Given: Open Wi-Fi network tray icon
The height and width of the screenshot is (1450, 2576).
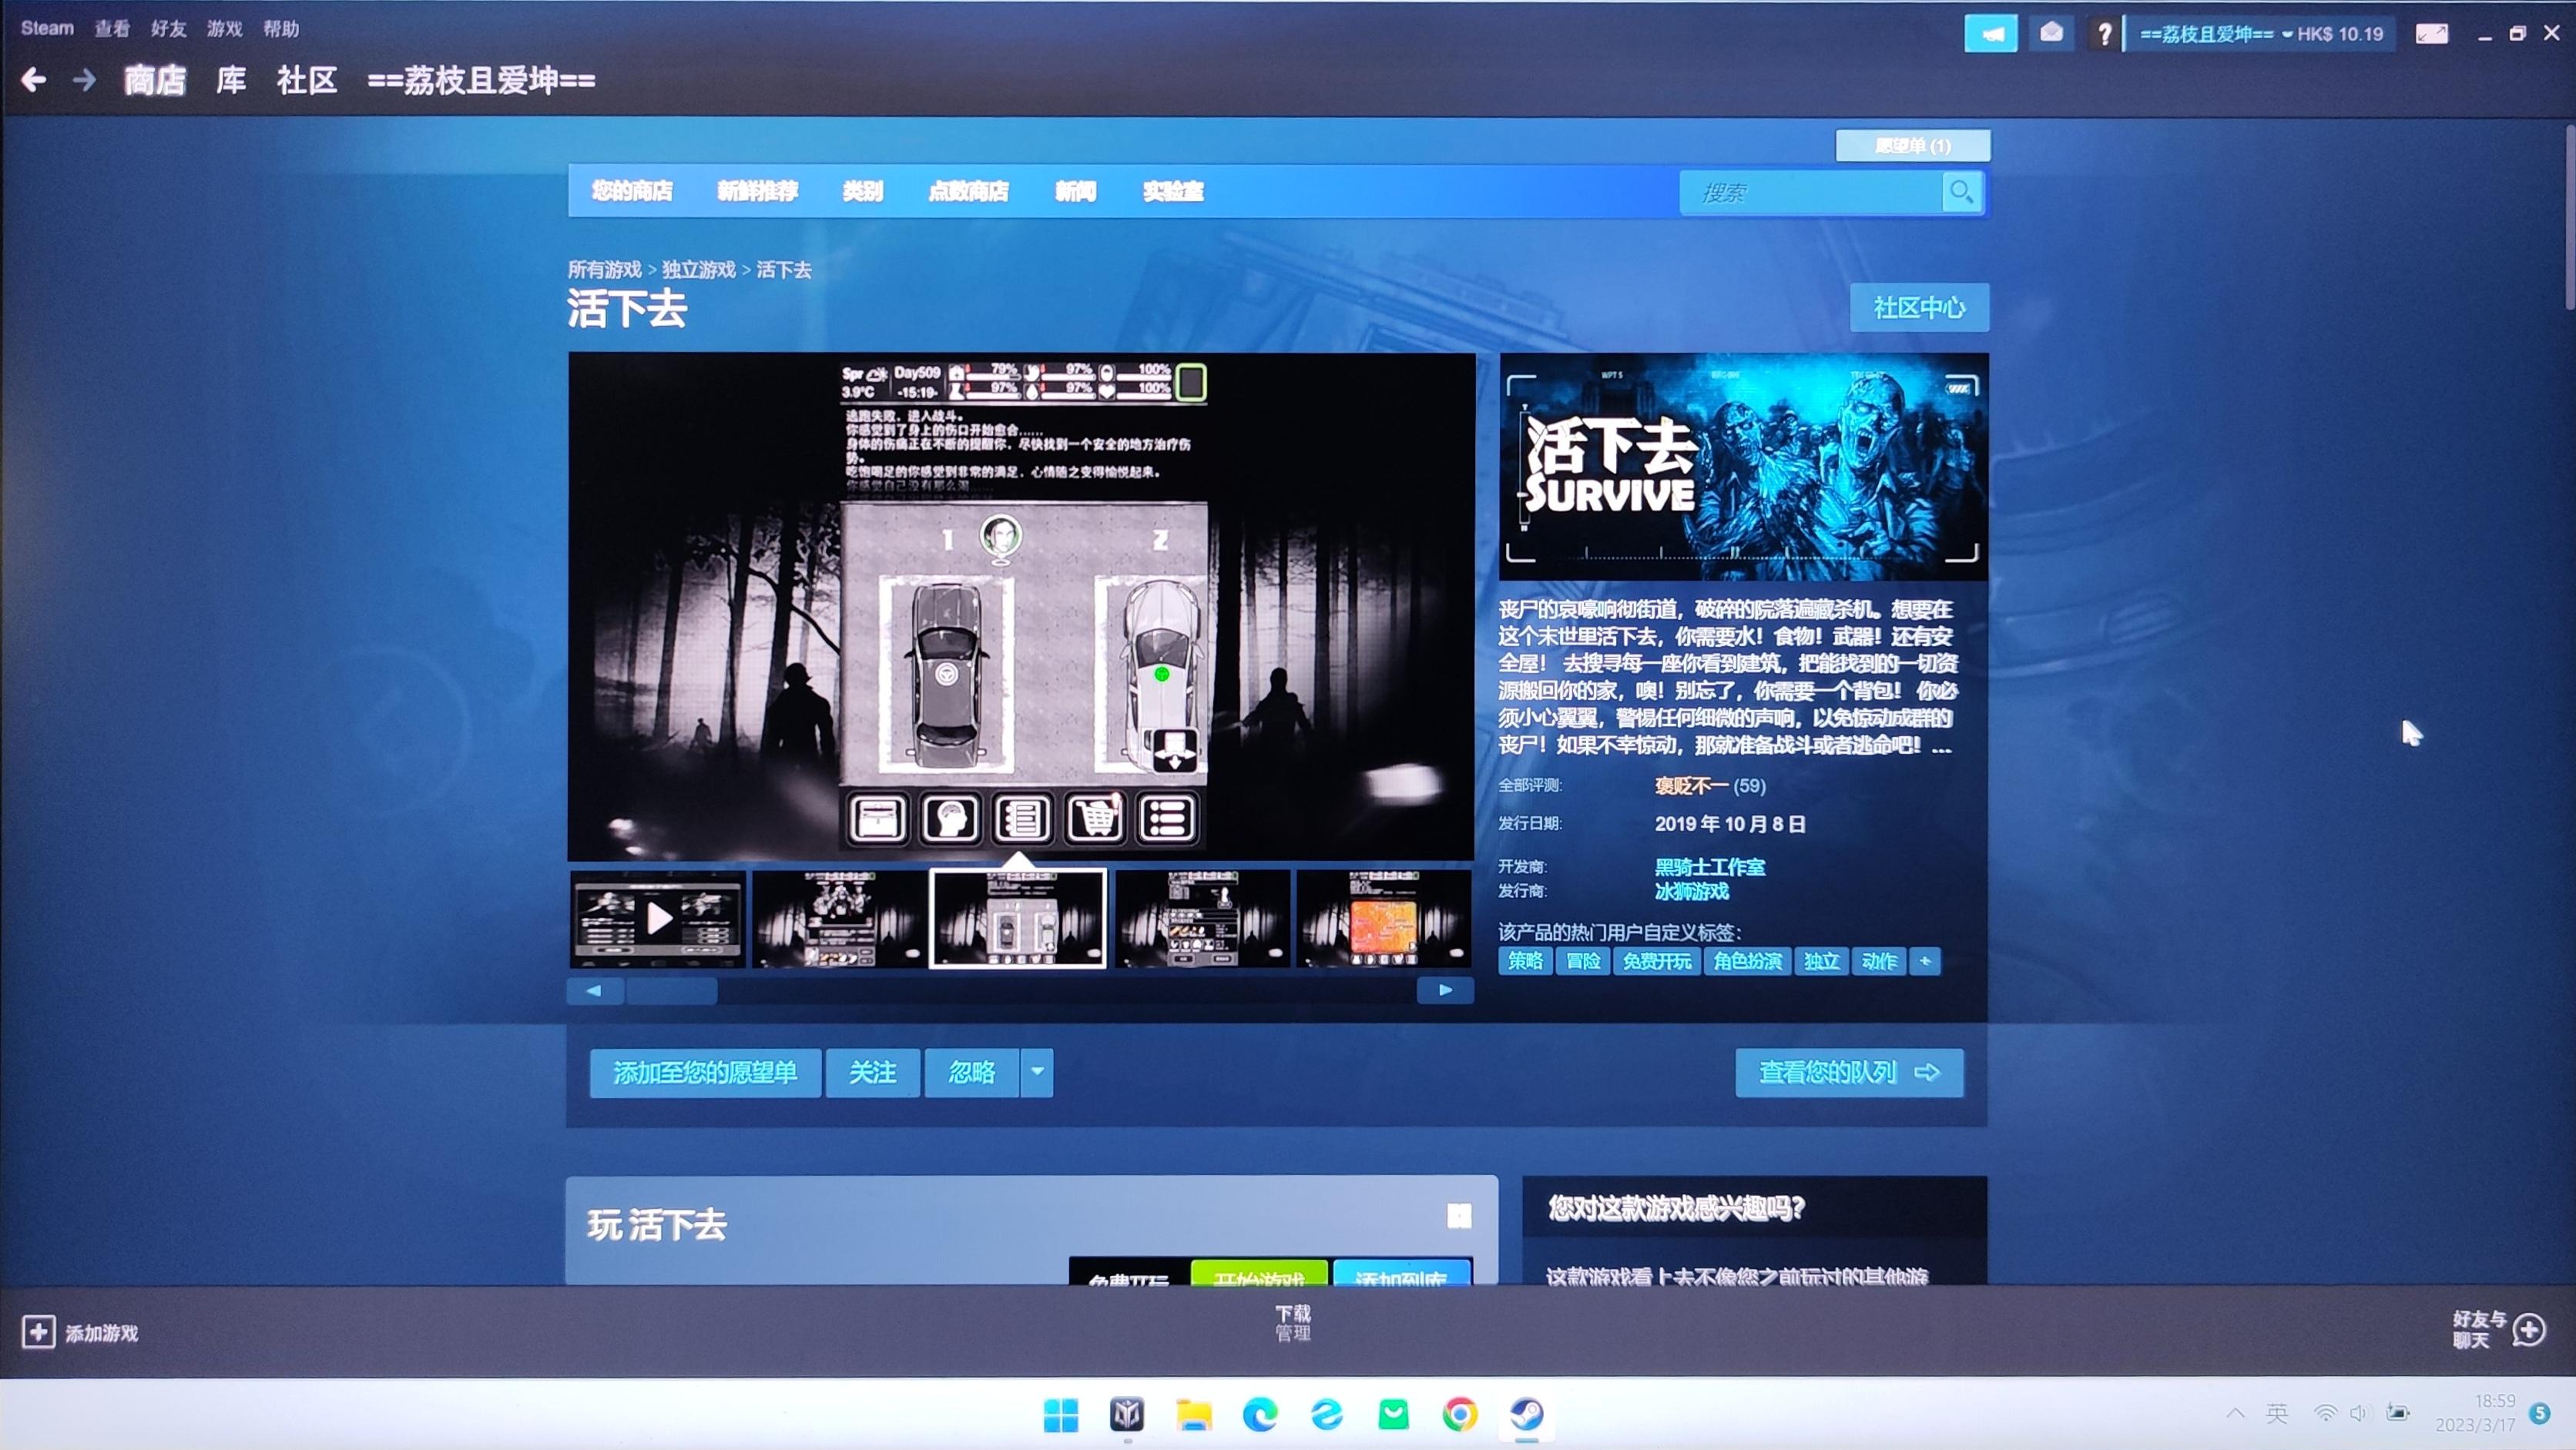Looking at the screenshot, I should [x=2325, y=1413].
